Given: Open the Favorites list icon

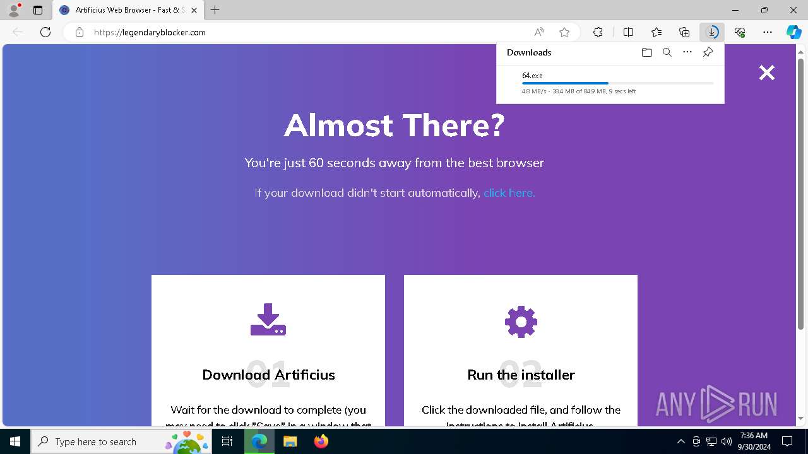Looking at the screenshot, I should pos(656,32).
